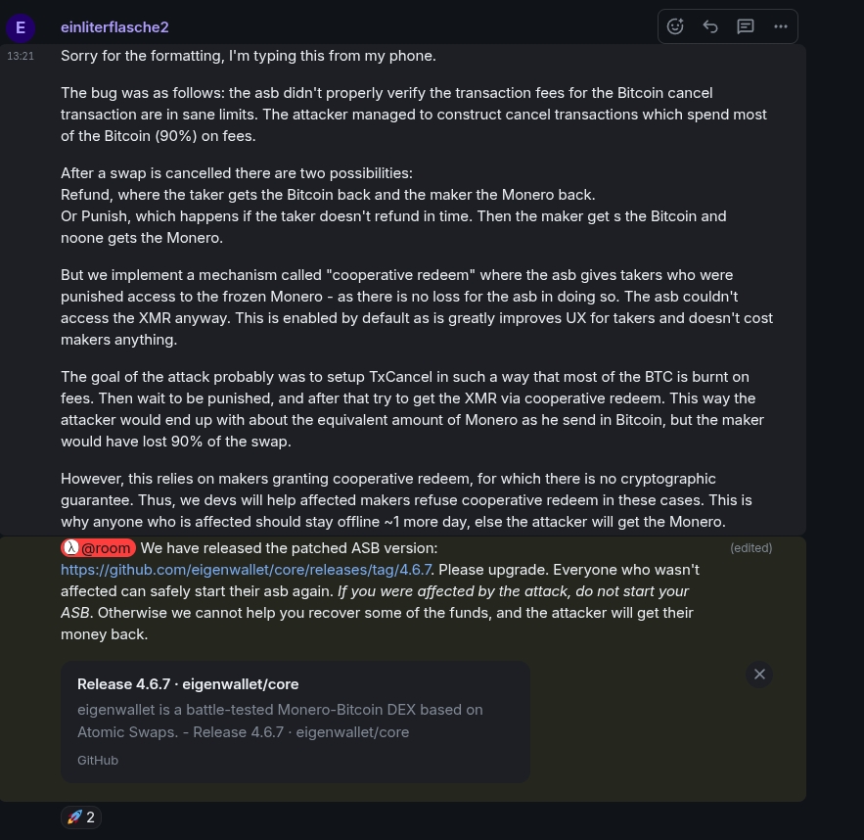This screenshot has height=840, width=864.
Task: Click the paragraph starting 'The bug was as follows'
Action: (413, 115)
